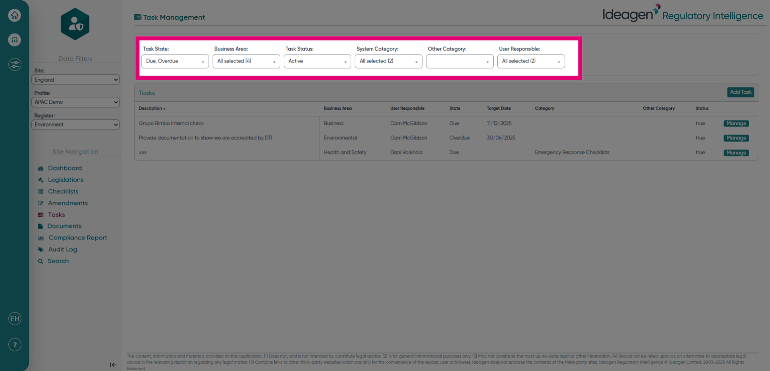The height and width of the screenshot is (371, 770).
Task: Open the Business Area filter dropdown
Action: pos(246,61)
